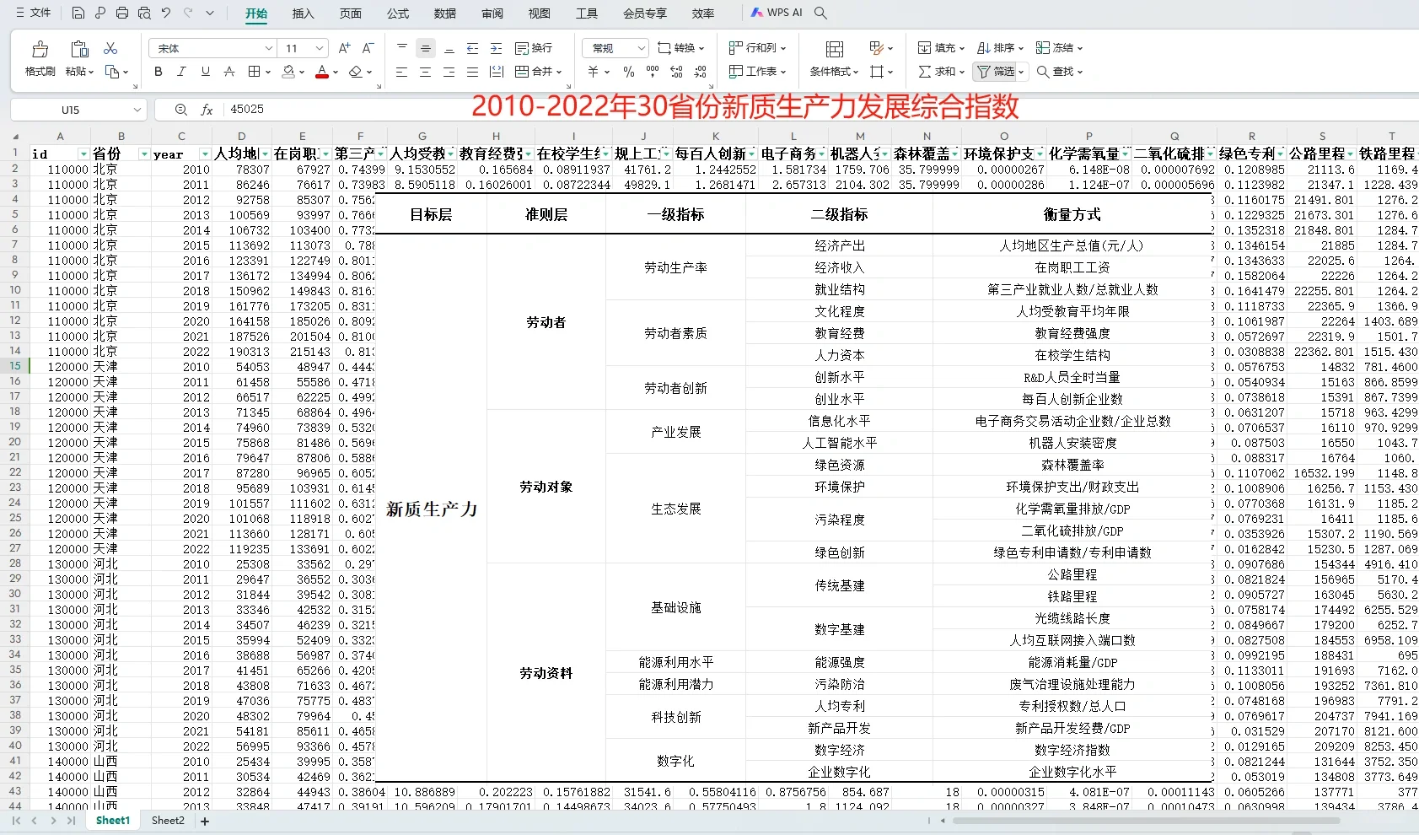This screenshot has width=1419, height=835.
Task: Click the Rows and Columns (行和列) button
Action: click(x=757, y=48)
